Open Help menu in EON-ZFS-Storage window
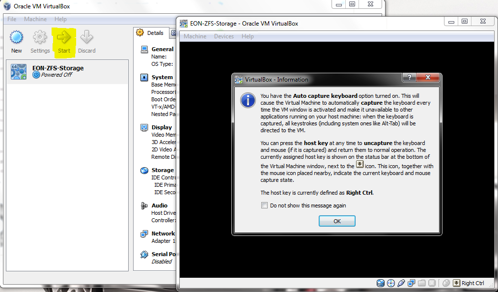 coord(248,36)
